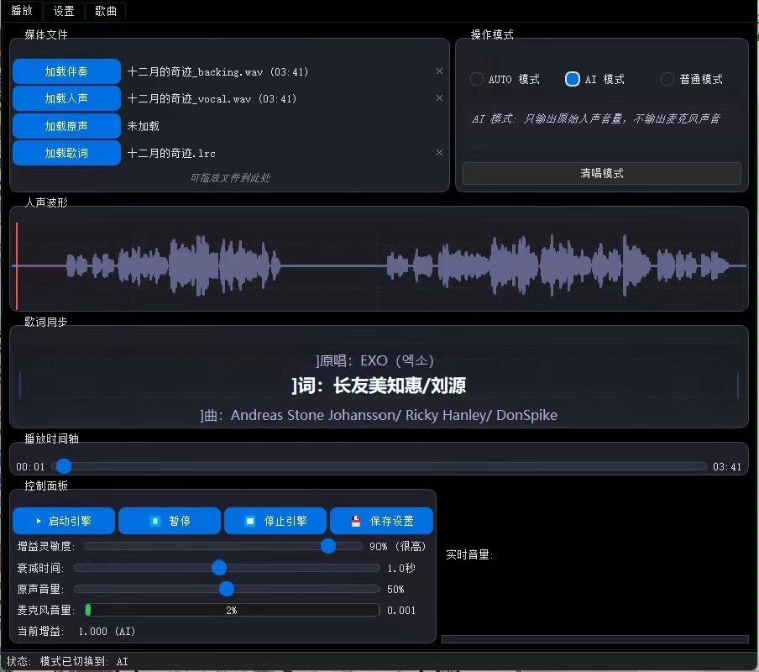Open the 播放 tab
Screen dimensions: 759x672
pos(22,11)
